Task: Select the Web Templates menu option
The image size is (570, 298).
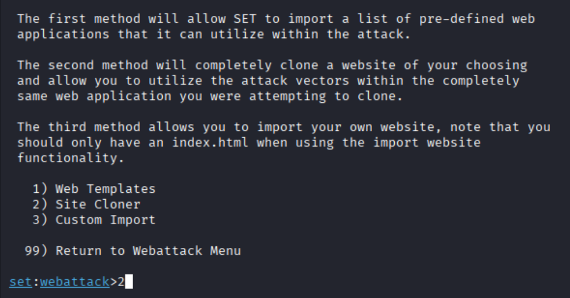Action: click(105, 189)
